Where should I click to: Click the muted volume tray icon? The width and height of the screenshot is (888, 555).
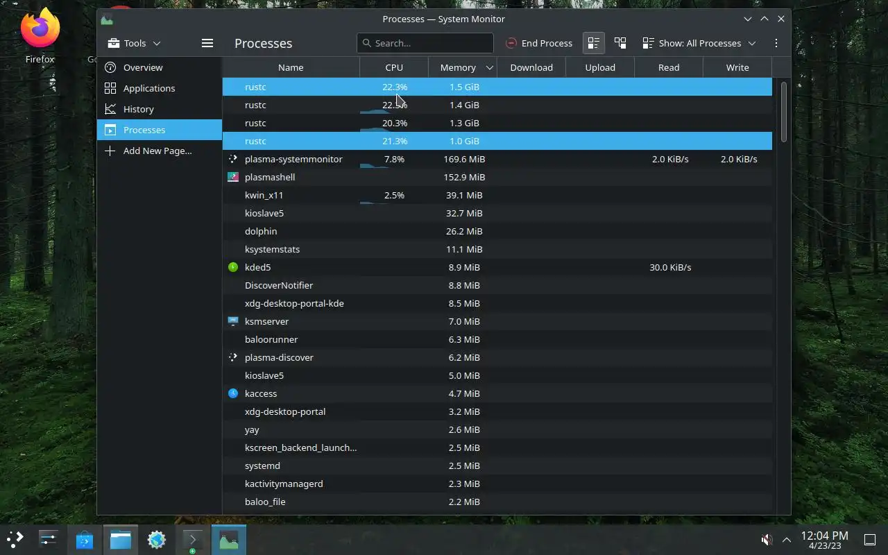tap(767, 540)
